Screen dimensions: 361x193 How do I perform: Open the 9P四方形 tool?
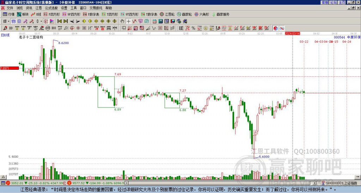point(71,14)
